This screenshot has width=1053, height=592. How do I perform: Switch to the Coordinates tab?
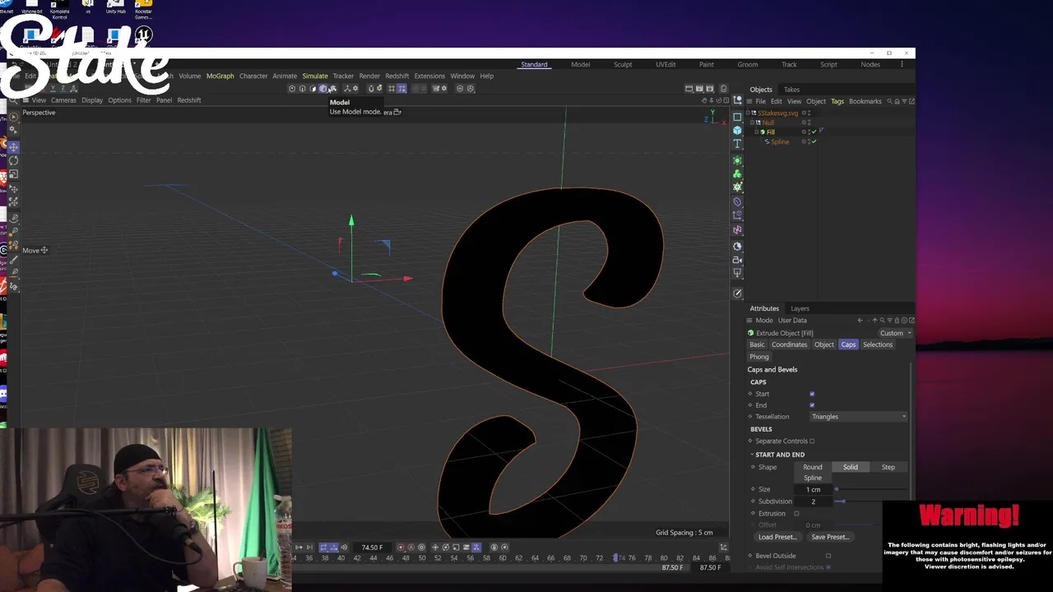[790, 345]
